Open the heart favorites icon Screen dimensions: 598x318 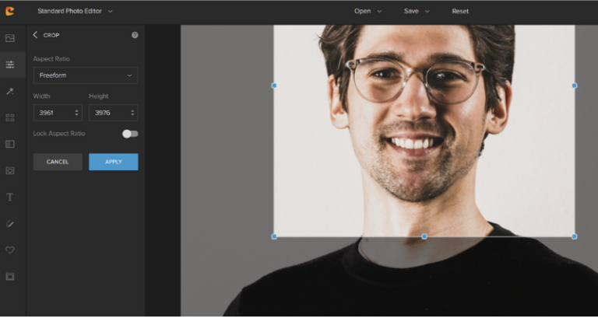tap(10, 250)
